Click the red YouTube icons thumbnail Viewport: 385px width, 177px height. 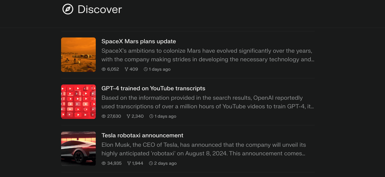tap(78, 101)
